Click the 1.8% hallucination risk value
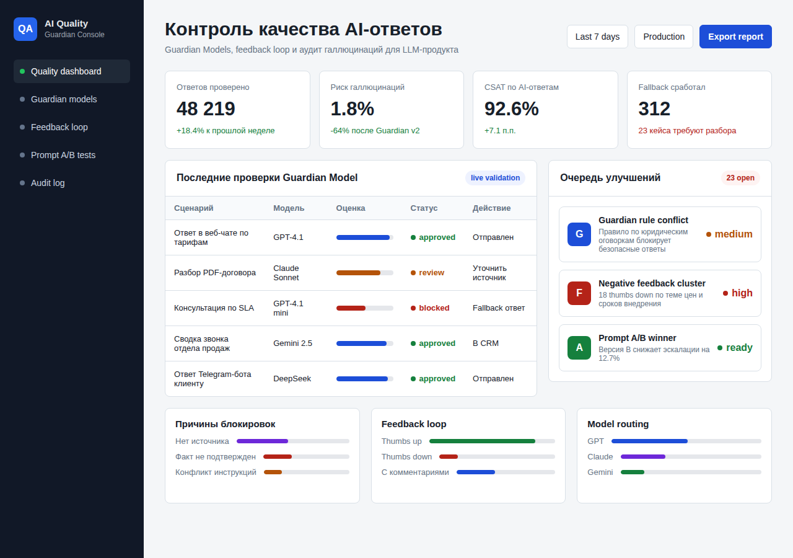The width and height of the screenshot is (793, 558). click(x=353, y=108)
